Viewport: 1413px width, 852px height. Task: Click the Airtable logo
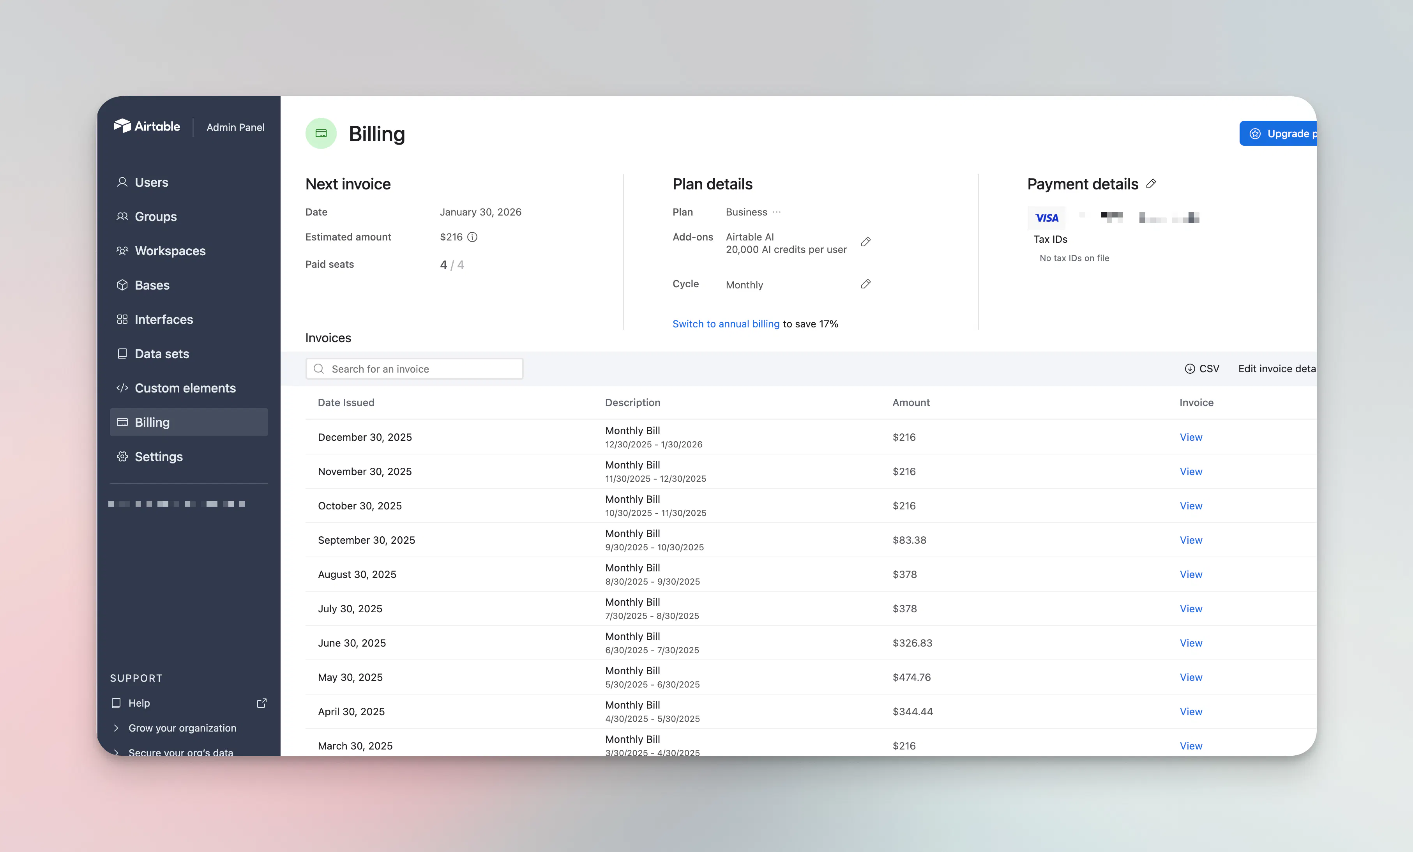147,126
